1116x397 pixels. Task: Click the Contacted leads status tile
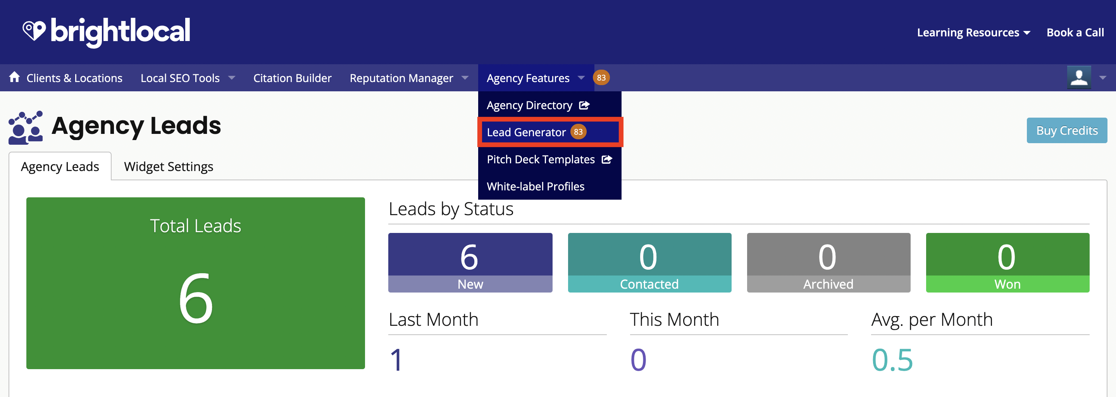coord(649,262)
